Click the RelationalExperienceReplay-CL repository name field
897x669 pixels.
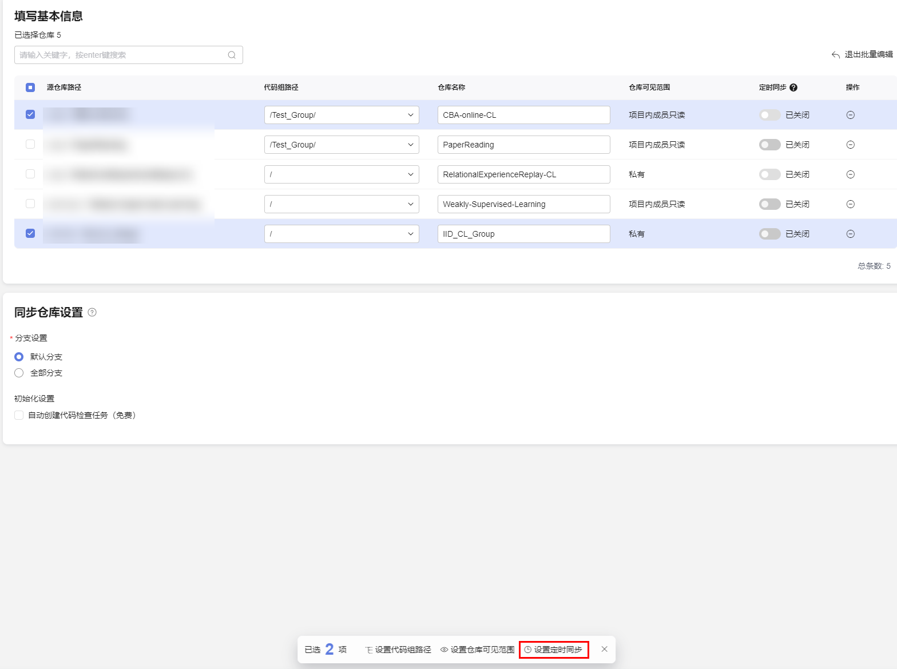(x=523, y=174)
